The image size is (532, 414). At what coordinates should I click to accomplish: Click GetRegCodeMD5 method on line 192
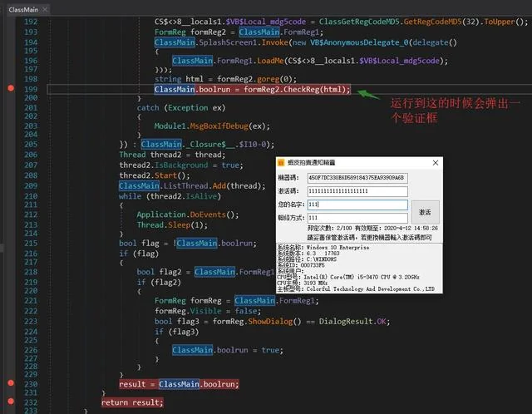coord(432,22)
